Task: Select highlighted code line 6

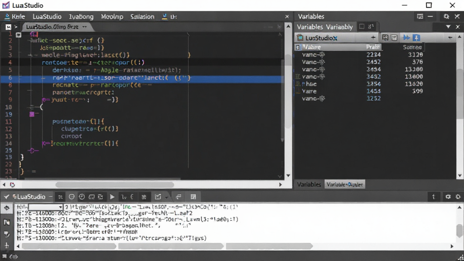Action: point(142,78)
